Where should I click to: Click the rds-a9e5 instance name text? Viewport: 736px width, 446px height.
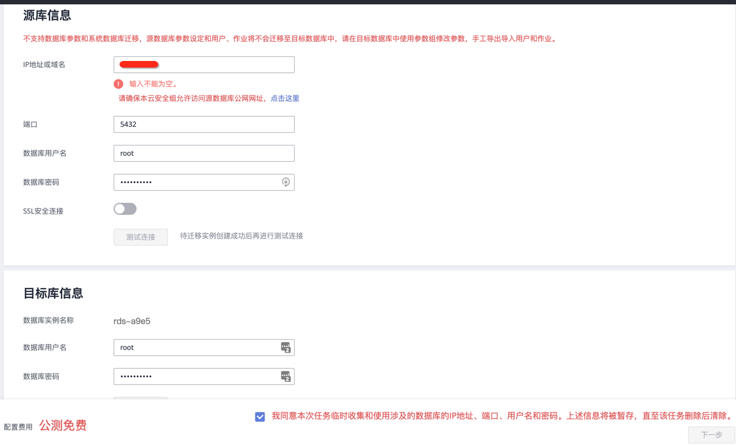(x=132, y=321)
